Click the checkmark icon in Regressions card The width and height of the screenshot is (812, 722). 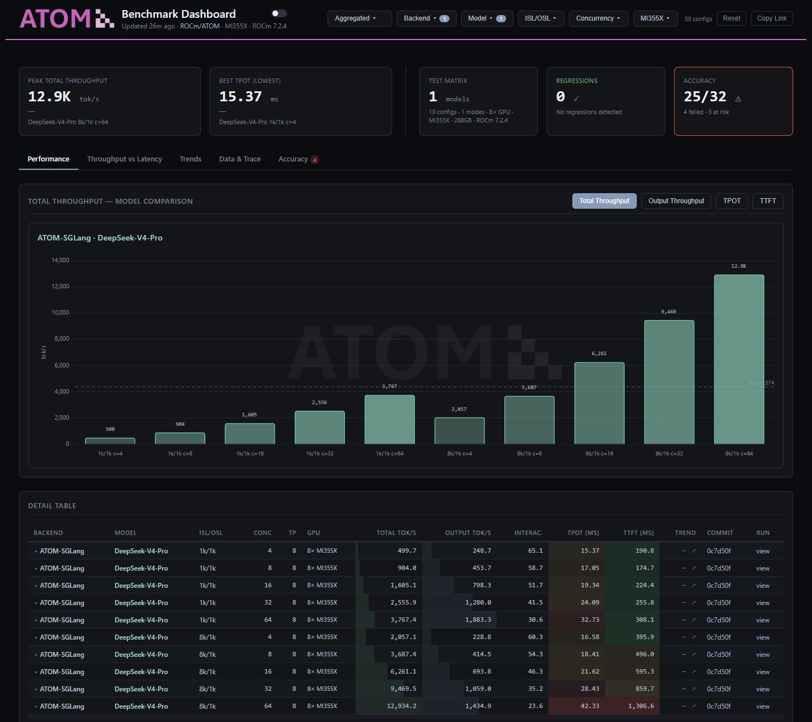[x=576, y=99]
